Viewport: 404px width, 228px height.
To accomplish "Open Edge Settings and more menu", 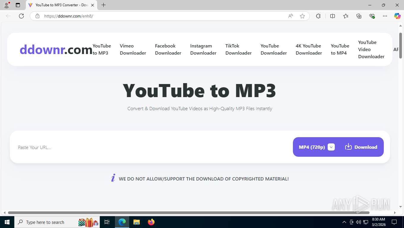I will click(385, 16).
